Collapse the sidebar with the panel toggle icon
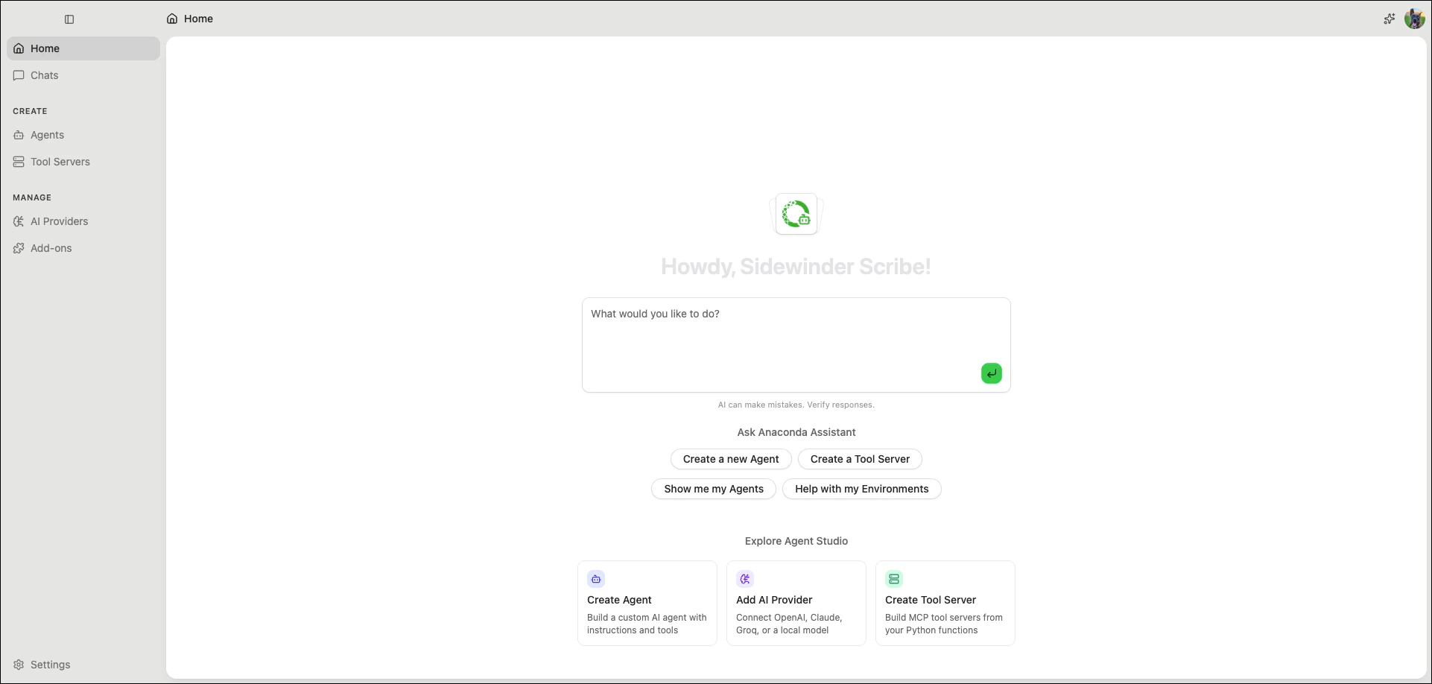The height and width of the screenshot is (684, 1432). (69, 19)
